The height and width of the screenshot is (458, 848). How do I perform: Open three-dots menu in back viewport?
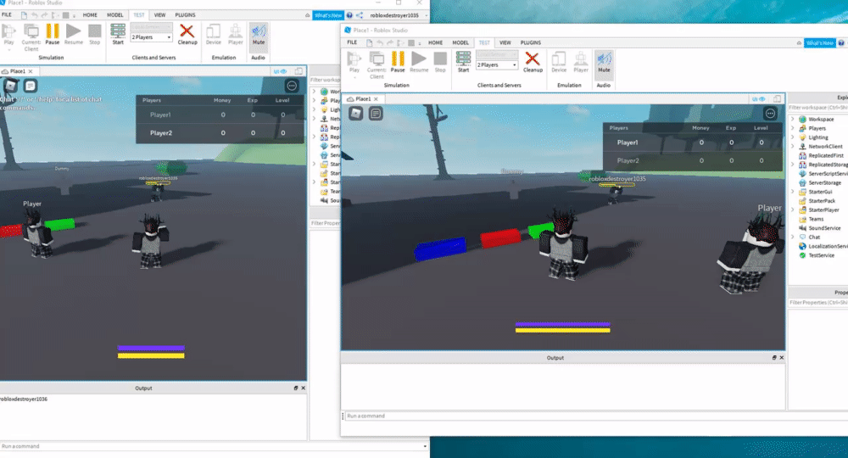click(292, 86)
